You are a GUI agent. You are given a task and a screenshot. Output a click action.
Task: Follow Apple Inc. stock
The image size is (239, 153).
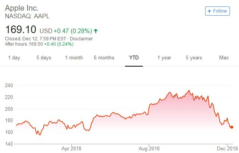217,11
